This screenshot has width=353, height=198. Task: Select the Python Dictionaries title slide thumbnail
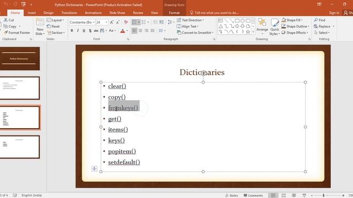[x=20, y=59]
